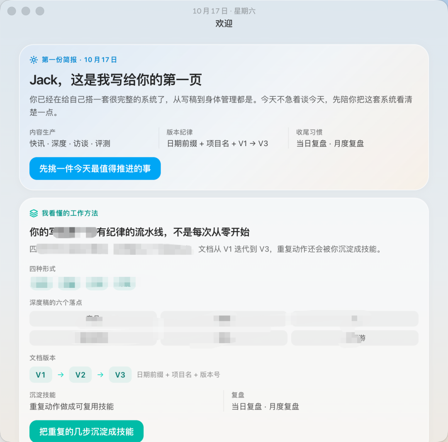Click text 重复动作做成可复用技能
This screenshot has height=442, width=448.
tap(72, 407)
